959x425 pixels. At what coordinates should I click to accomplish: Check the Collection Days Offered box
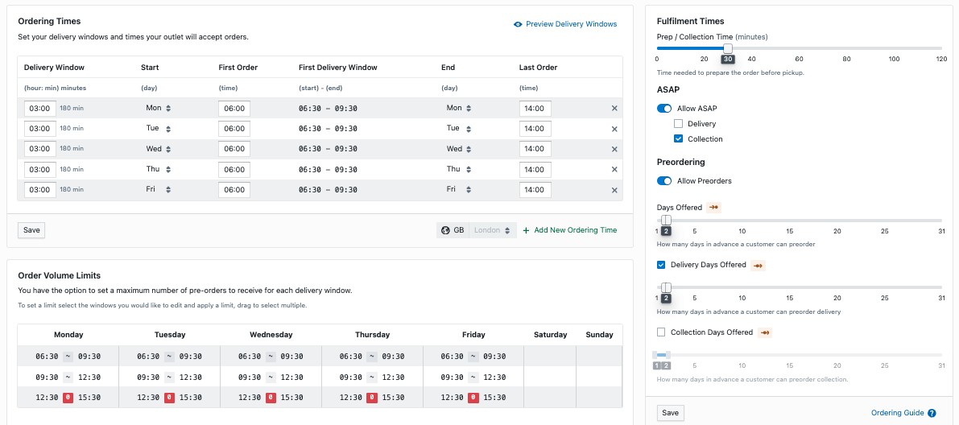point(661,332)
